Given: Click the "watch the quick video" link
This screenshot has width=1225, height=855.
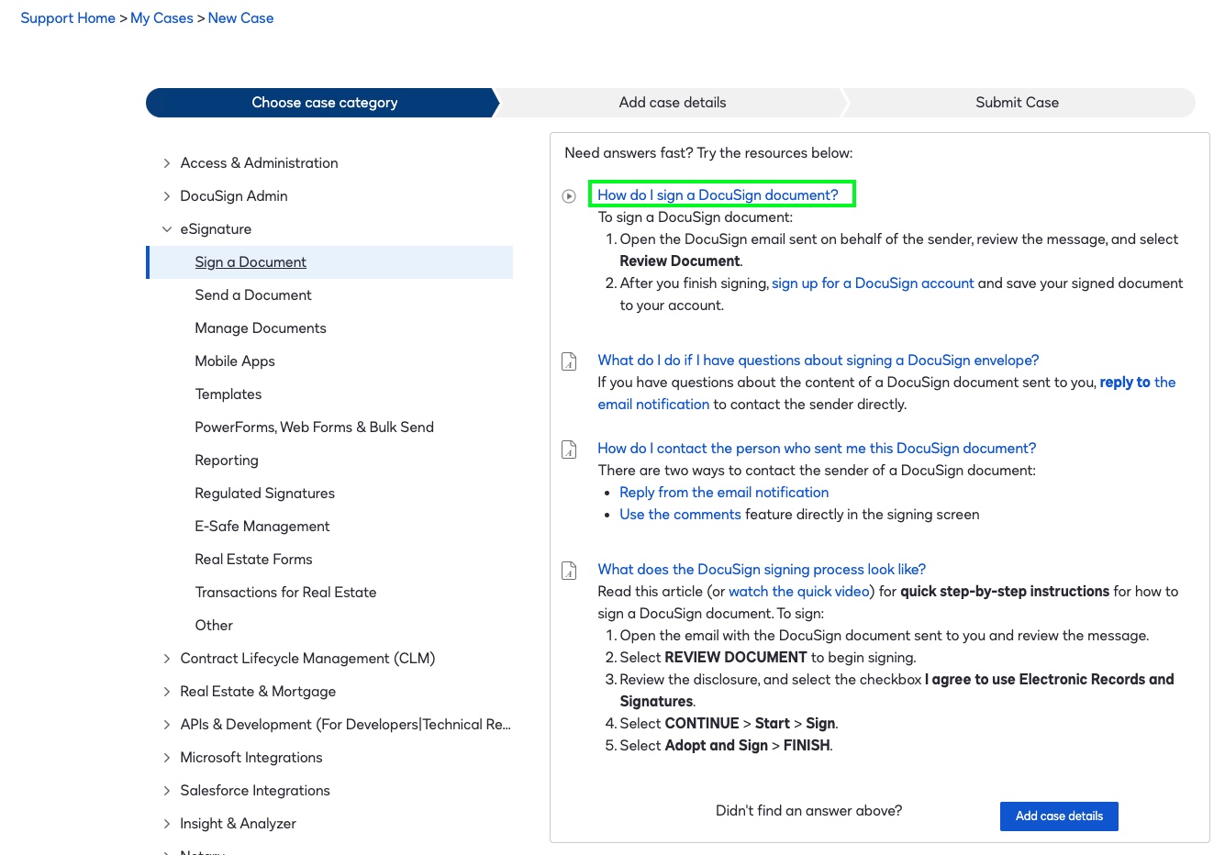Looking at the screenshot, I should (797, 591).
